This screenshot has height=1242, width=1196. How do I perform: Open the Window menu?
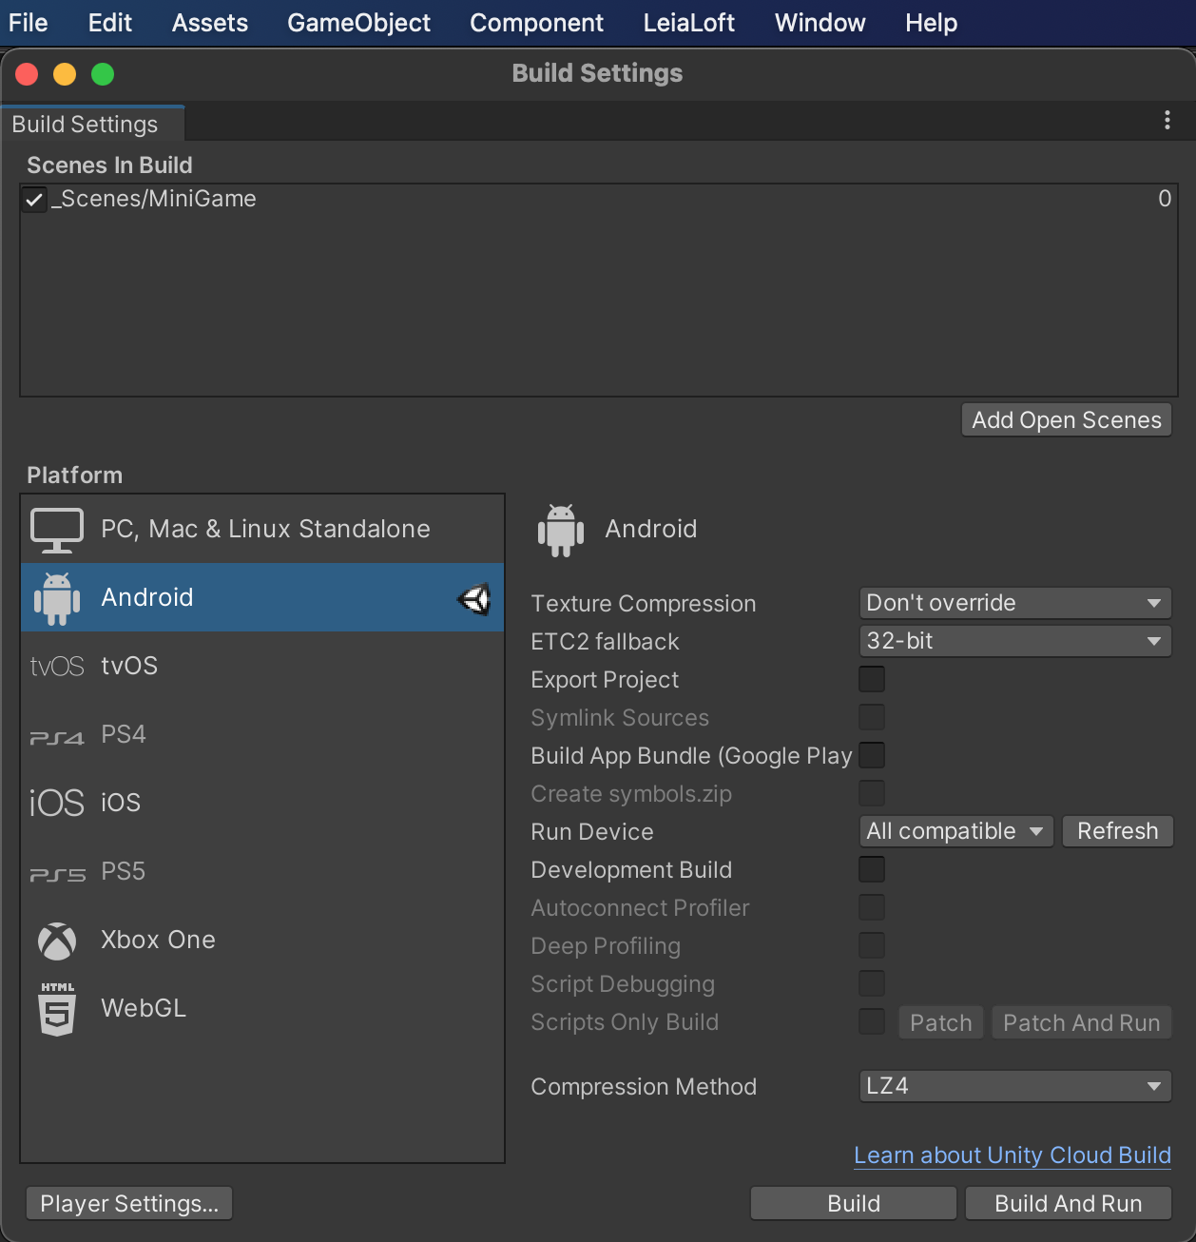tap(820, 23)
